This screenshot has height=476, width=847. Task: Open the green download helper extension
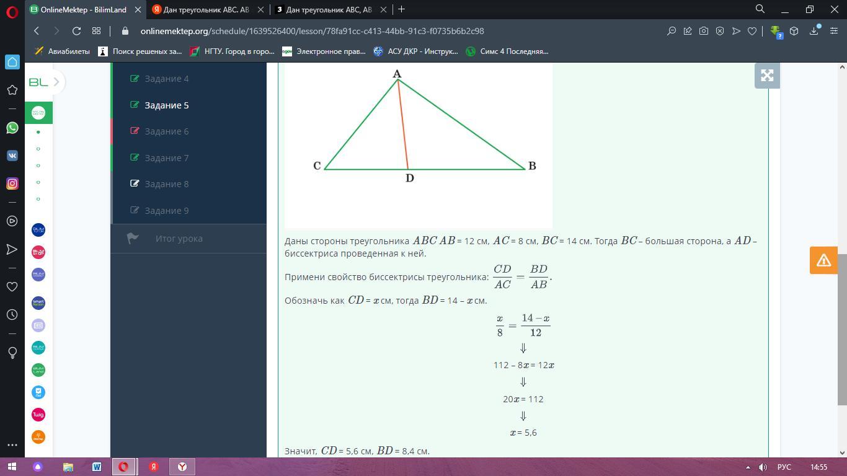pos(776,32)
